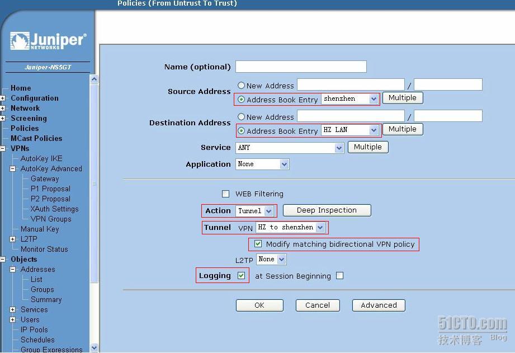Open IP Pools in the tree
Viewport: 515px width, 353px height.
(x=34, y=330)
